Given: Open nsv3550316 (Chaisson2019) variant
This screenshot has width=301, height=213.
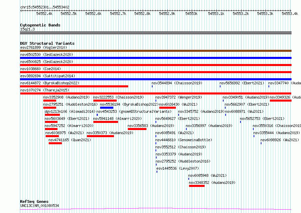Looking at the screenshot, I should (277, 126).
